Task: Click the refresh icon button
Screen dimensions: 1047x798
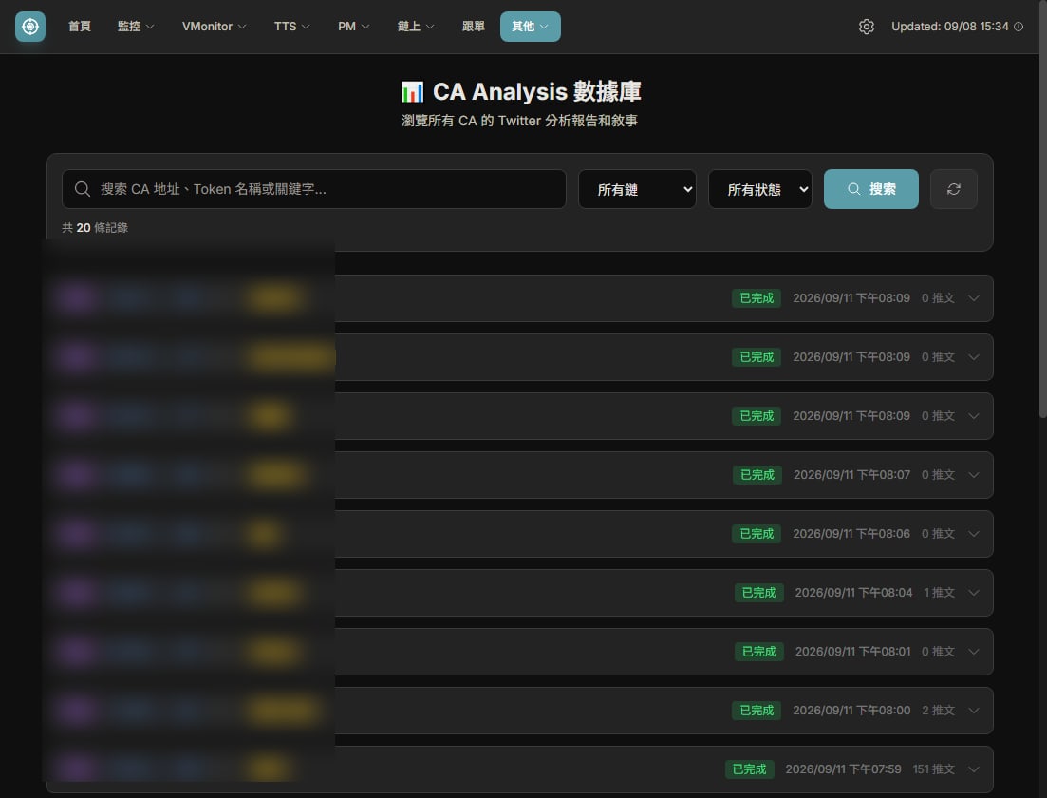Action: pyautogui.click(x=954, y=189)
